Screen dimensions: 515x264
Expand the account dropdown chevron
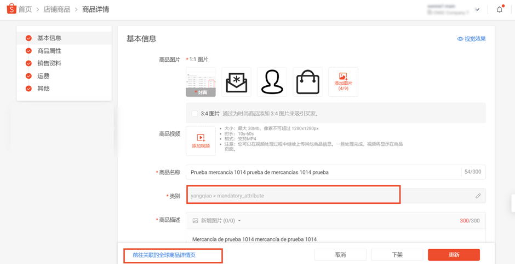[x=478, y=9]
